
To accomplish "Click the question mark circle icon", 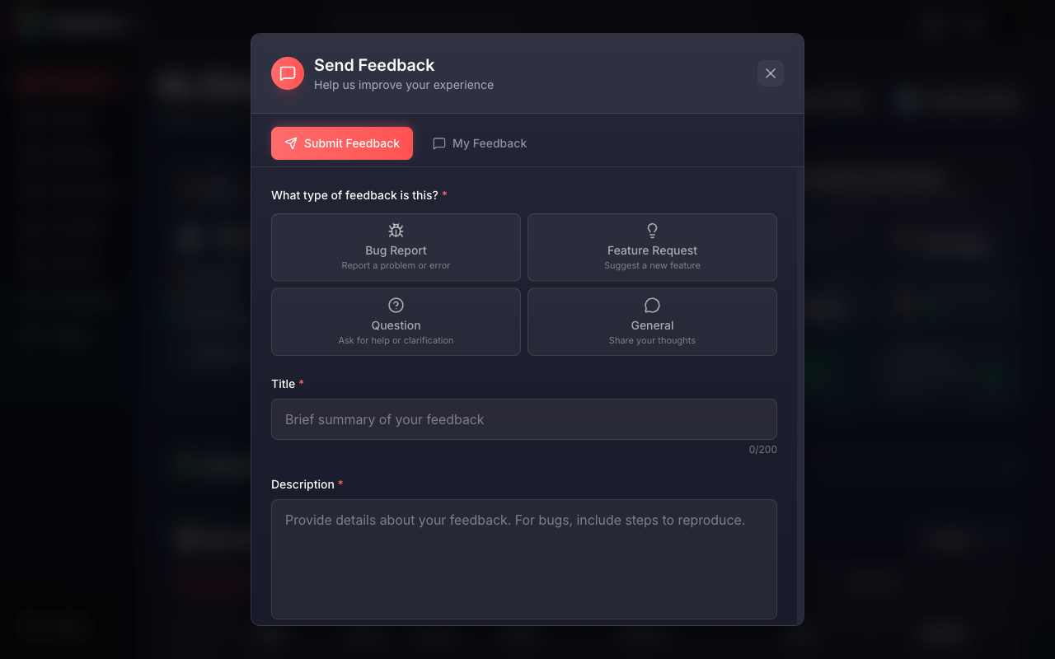I will pos(396,304).
